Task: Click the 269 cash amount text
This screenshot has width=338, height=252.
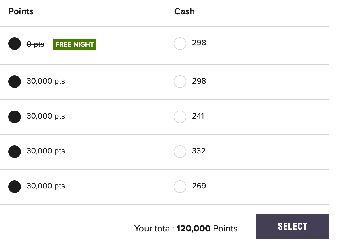Action: point(199,186)
